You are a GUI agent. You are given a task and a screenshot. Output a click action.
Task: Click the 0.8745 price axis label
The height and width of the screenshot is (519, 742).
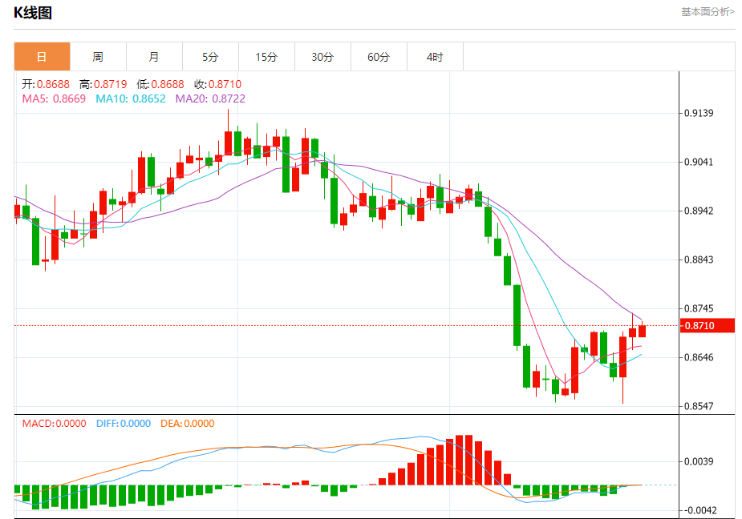point(699,308)
